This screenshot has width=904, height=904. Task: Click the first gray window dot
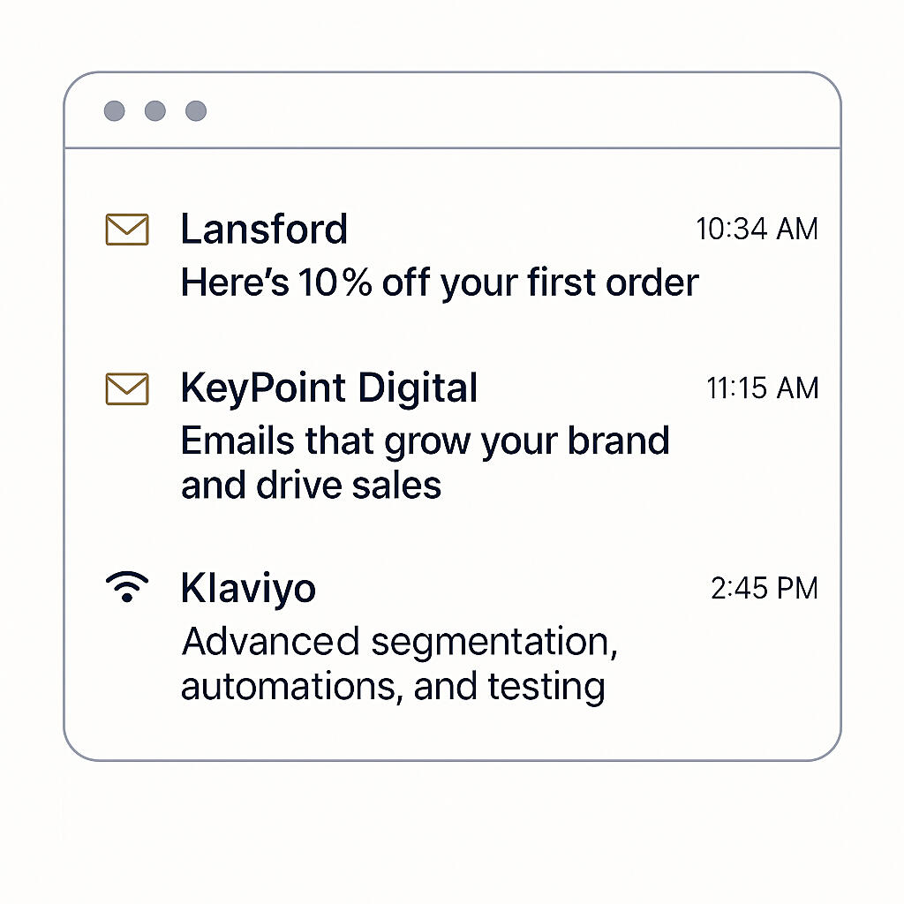click(114, 110)
